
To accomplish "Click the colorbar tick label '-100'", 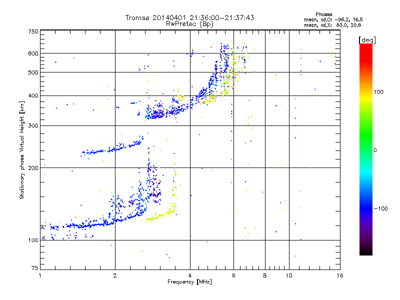I will pos(380,208).
